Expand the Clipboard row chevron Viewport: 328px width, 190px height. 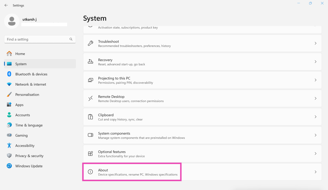pyautogui.click(x=315, y=117)
